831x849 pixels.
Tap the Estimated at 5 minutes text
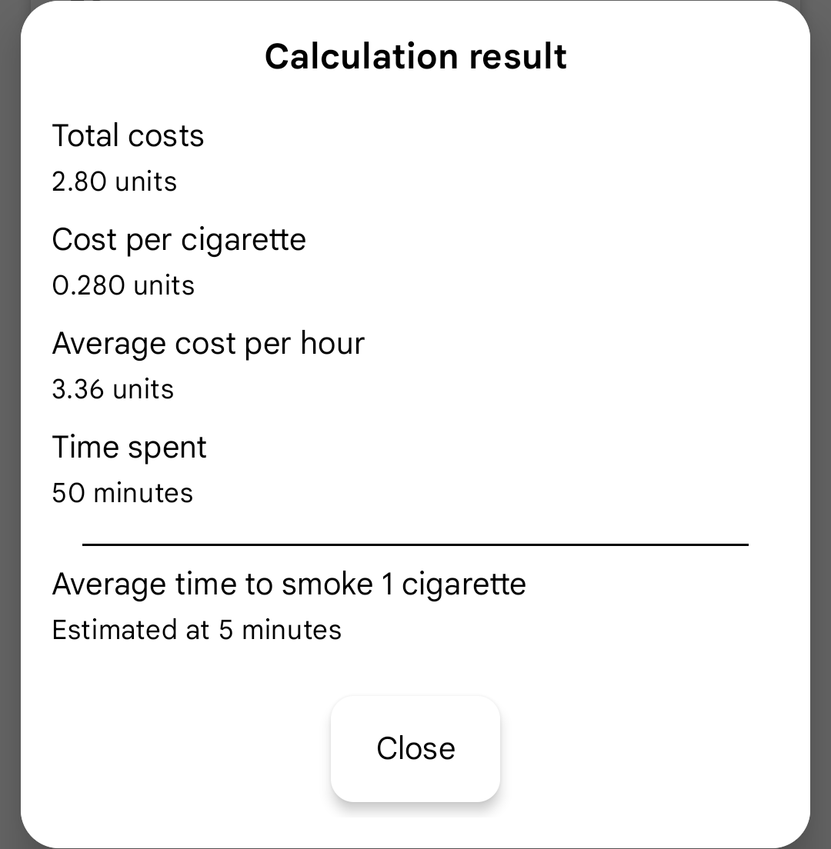196,631
